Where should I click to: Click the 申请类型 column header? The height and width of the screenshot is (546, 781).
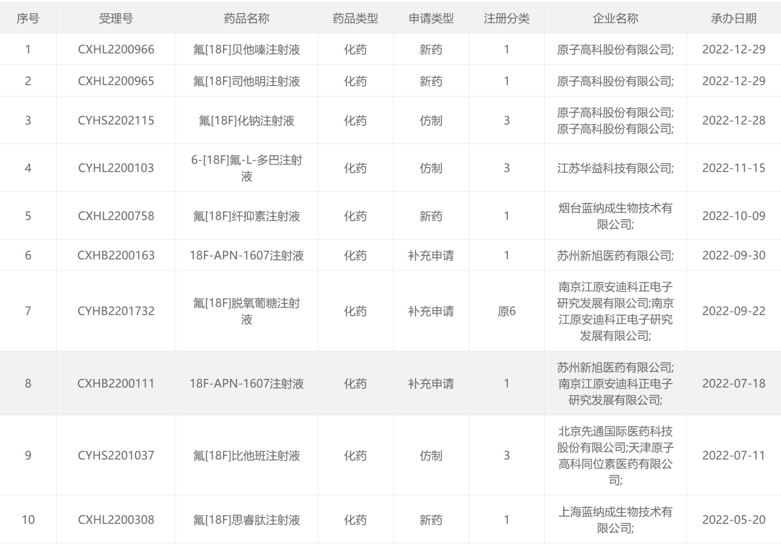pyautogui.click(x=431, y=19)
